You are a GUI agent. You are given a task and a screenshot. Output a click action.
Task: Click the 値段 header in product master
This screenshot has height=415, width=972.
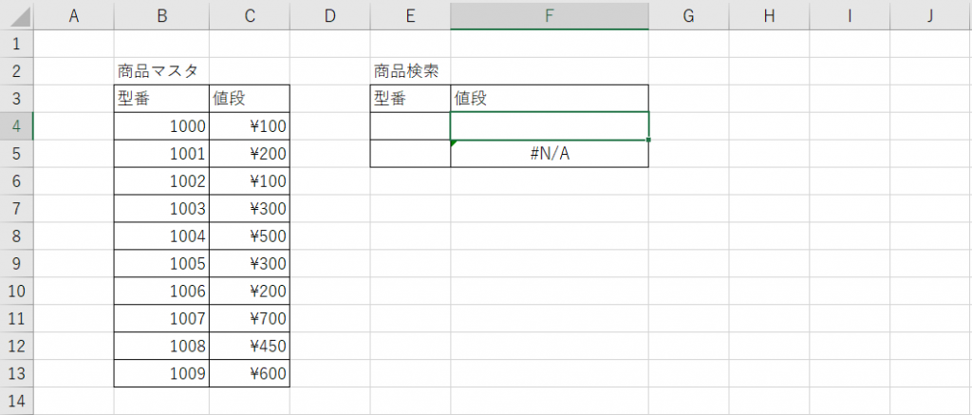click(x=249, y=98)
